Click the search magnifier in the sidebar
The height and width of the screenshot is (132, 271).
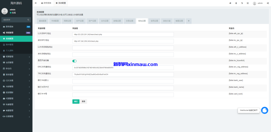pos(28,20)
